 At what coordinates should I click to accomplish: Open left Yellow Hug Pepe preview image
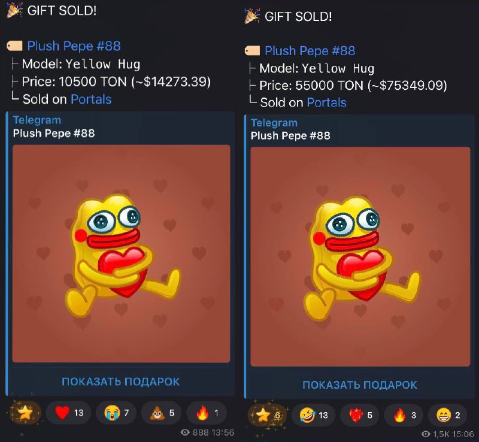point(122,254)
